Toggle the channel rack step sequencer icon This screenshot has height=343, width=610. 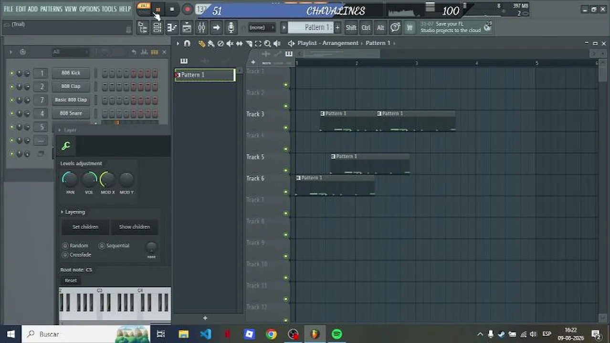[154, 52]
